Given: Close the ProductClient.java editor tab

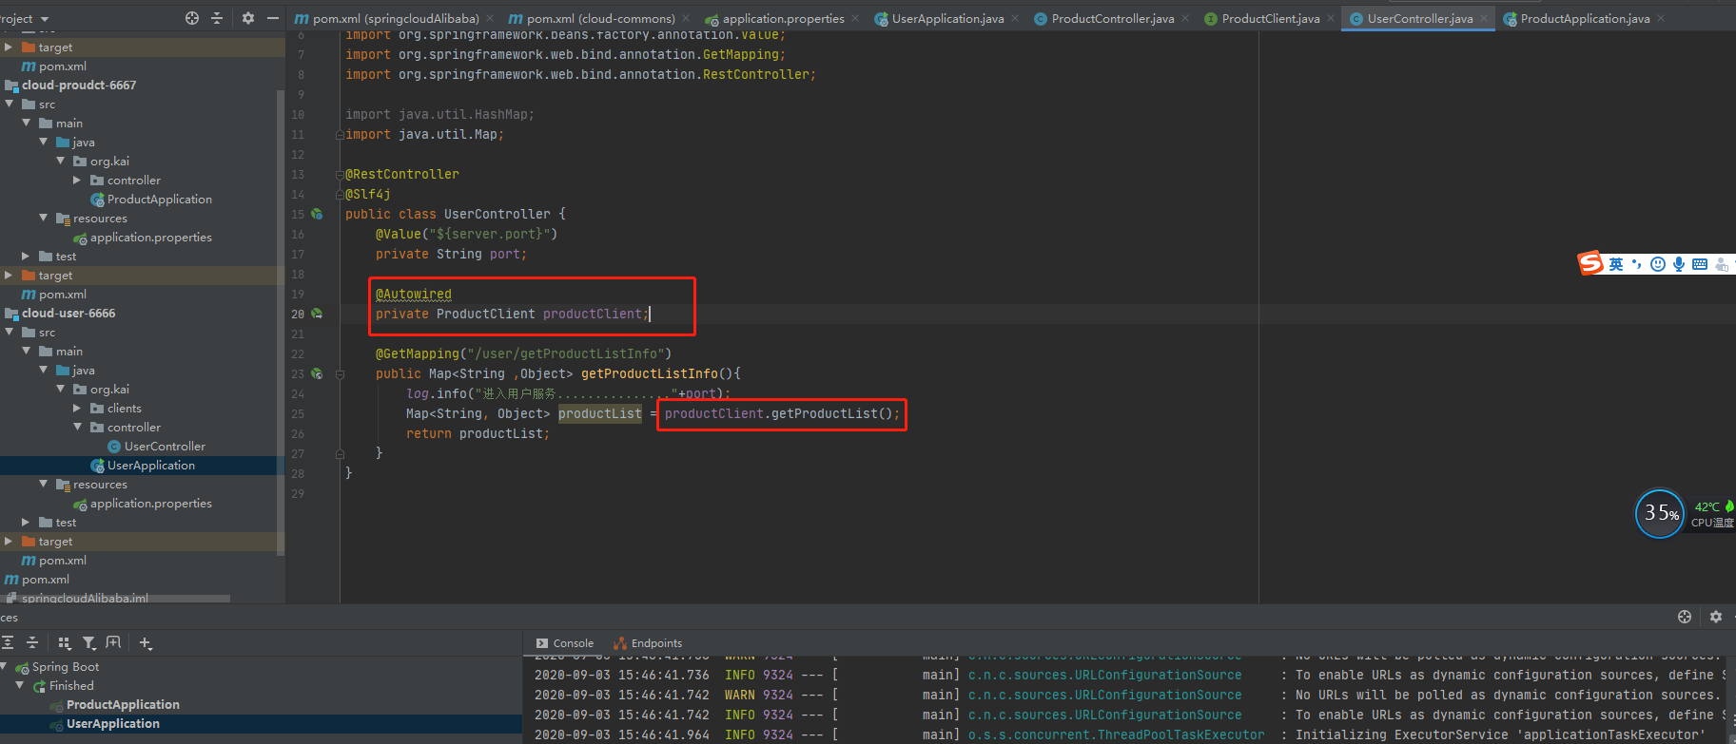Looking at the screenshot, I should coord(1331,18).
